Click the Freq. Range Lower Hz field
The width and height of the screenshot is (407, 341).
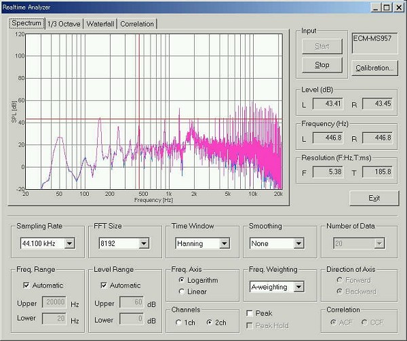click(x=54, y=319)
